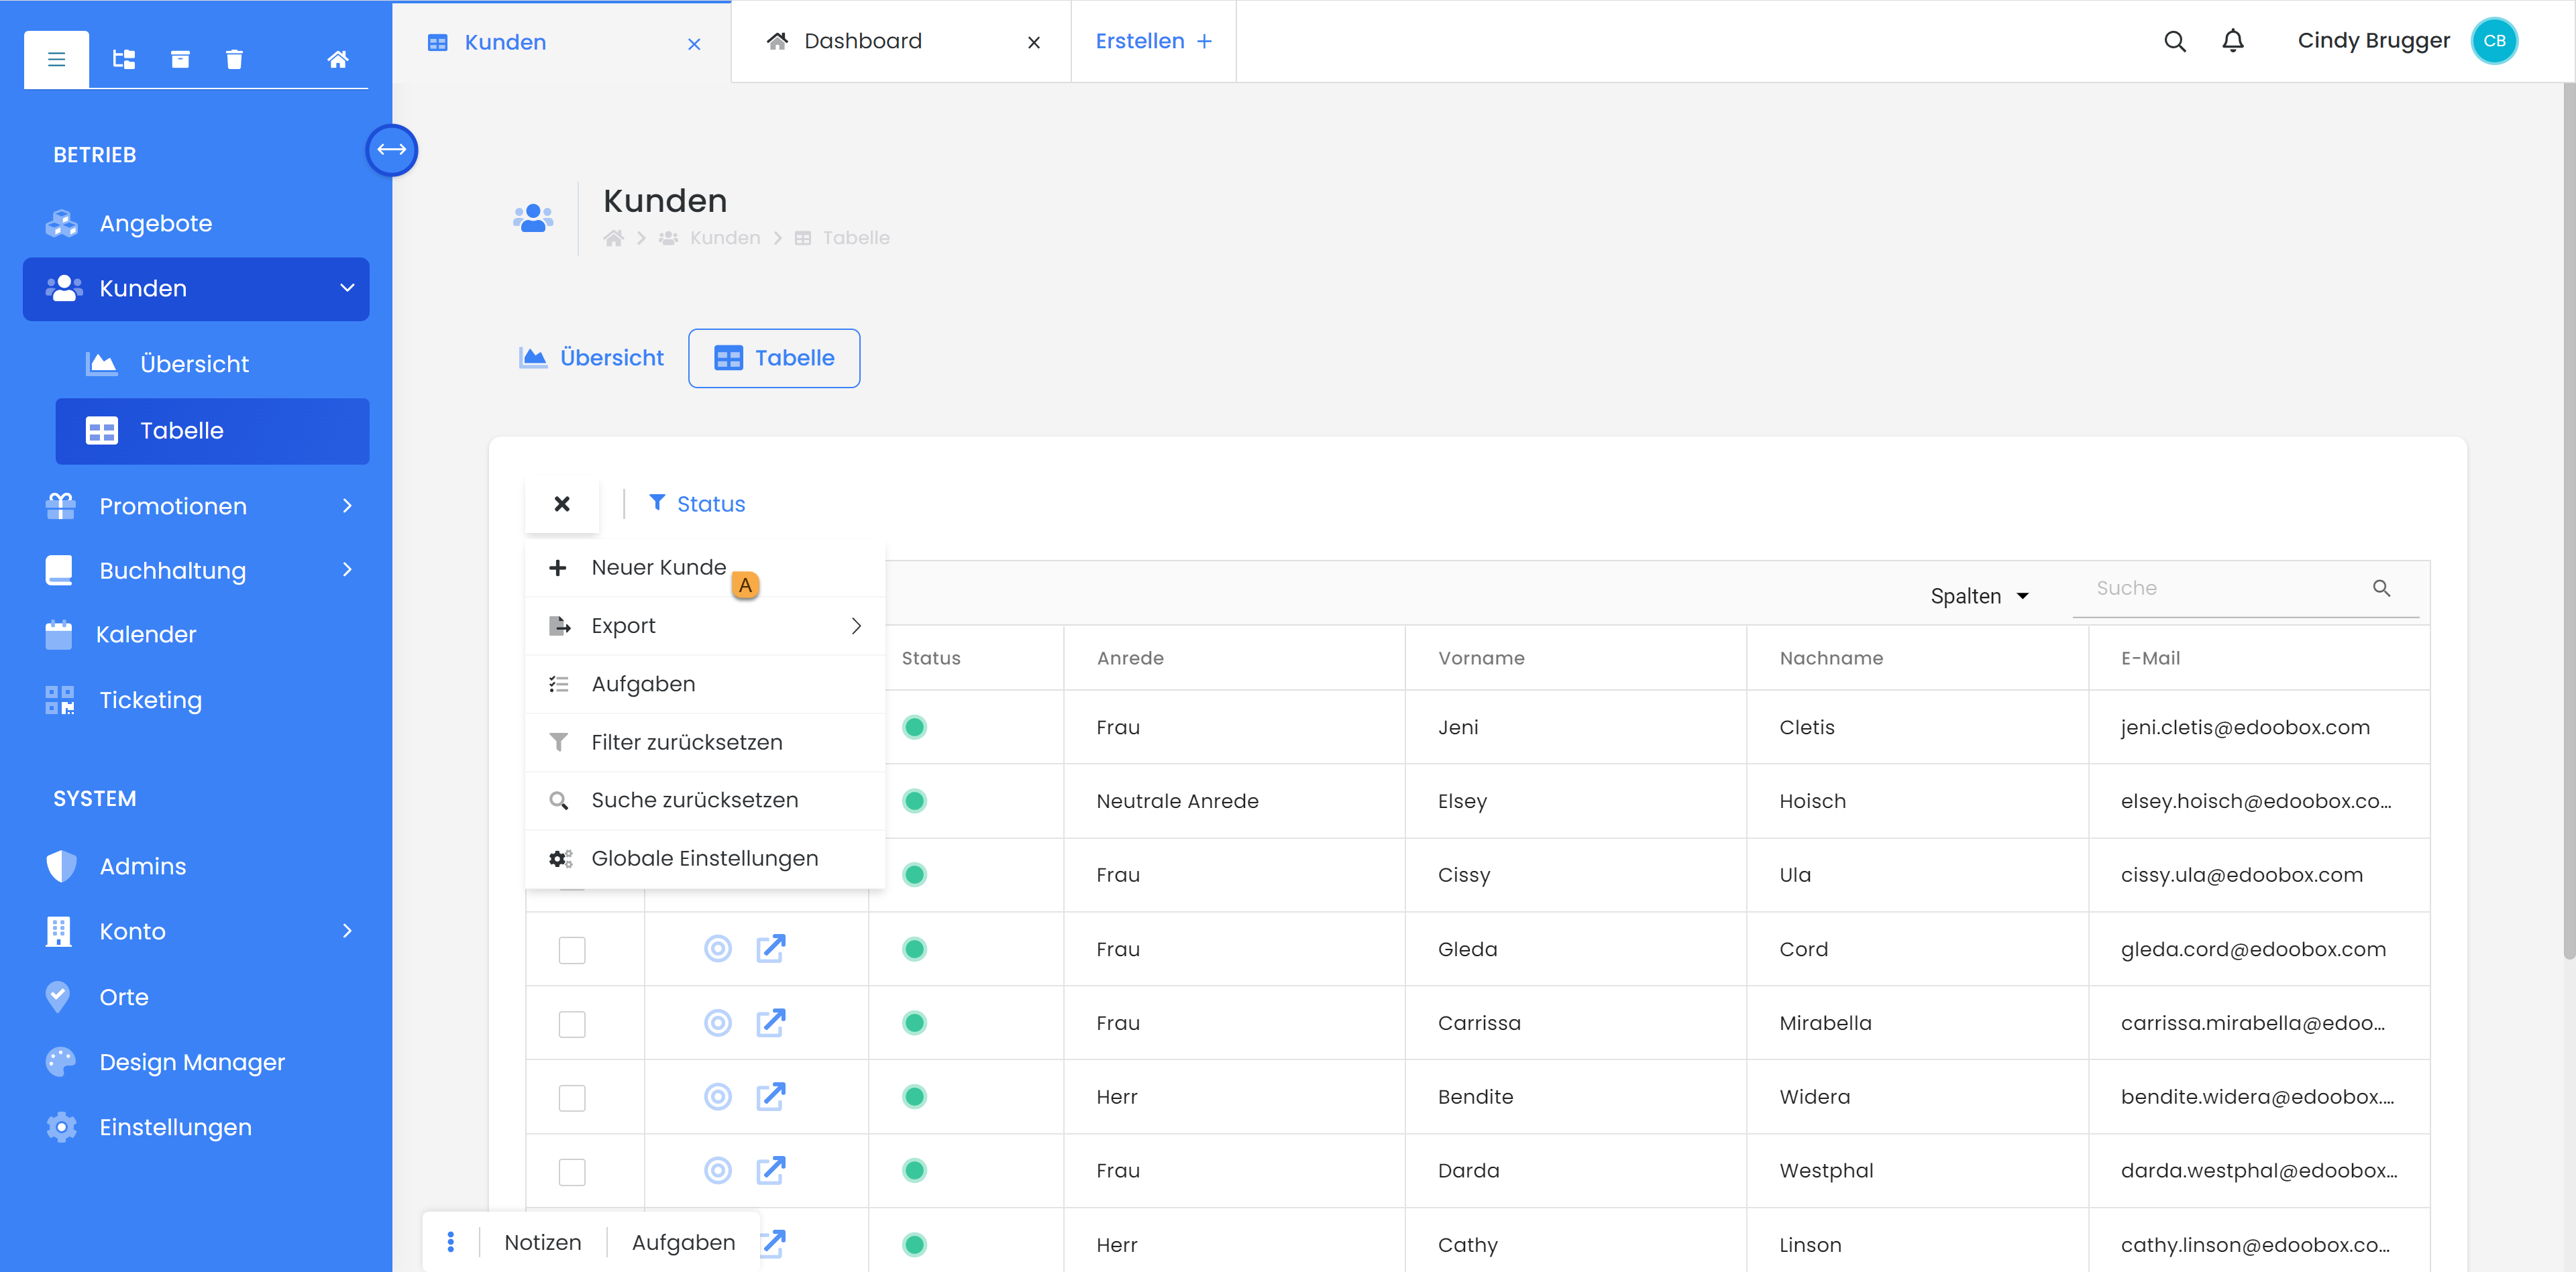
Task: Open Angebote in sidebar
Action: click(155, 223)
